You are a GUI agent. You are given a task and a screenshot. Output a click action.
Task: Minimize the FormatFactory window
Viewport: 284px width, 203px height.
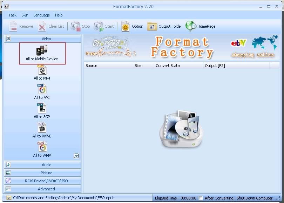261,7
